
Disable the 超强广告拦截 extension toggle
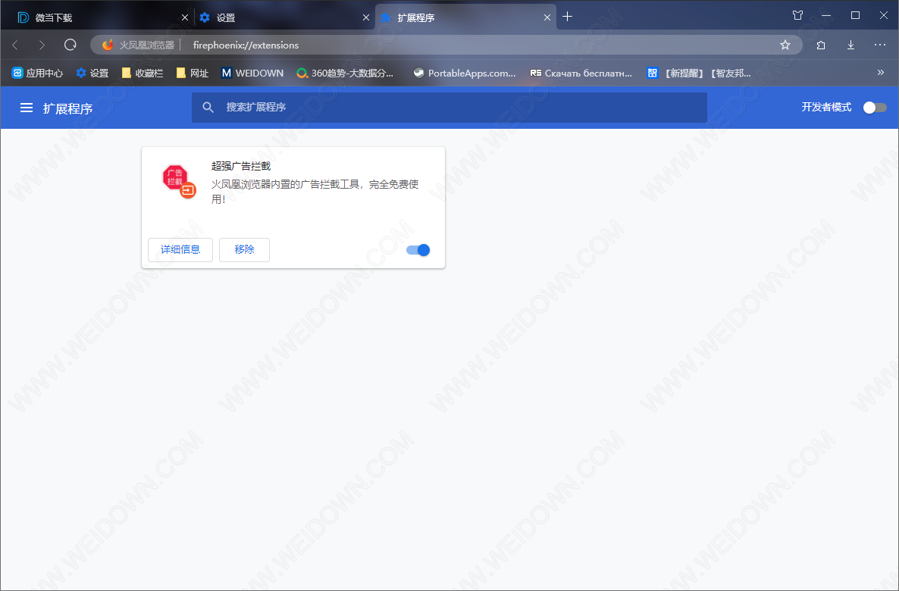click(x=418, y=249)
